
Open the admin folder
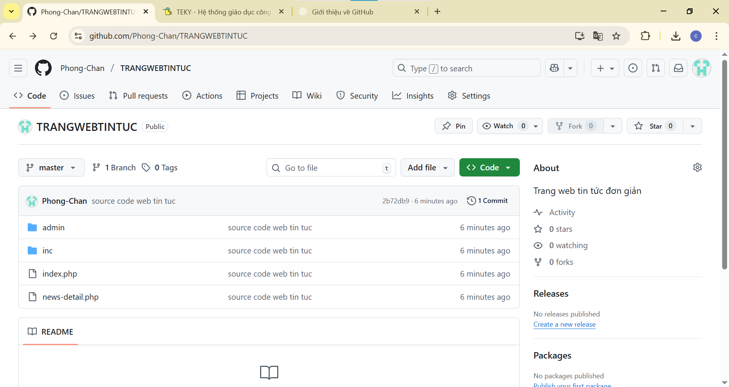(x=54, y=227)
